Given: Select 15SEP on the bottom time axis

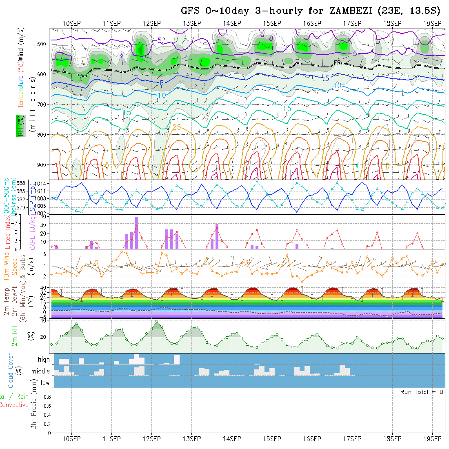Looking at the screenshot, I should pyautogui.click(x=272, y=438).
